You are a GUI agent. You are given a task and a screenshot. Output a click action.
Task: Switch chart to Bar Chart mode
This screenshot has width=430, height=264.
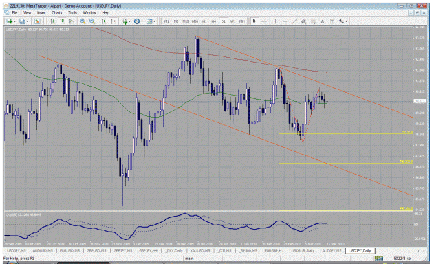pyautogui.click(x=53, y=21)
